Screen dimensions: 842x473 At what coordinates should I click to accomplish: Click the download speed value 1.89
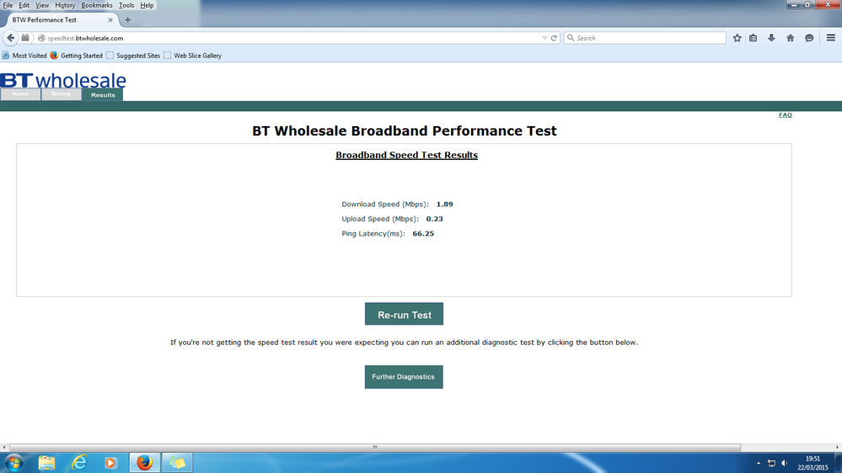(x=445, y=205)
